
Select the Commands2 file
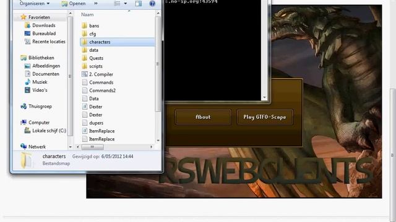[102, 91]
